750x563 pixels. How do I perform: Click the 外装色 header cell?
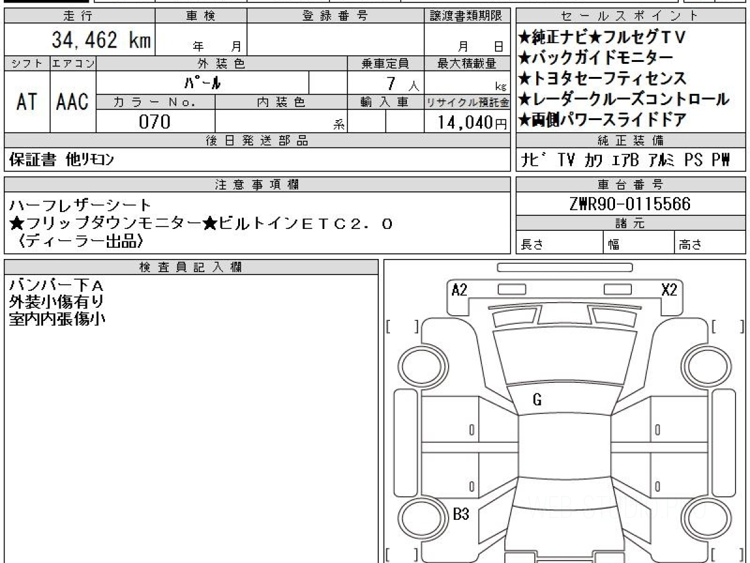[x=222, y=63]
